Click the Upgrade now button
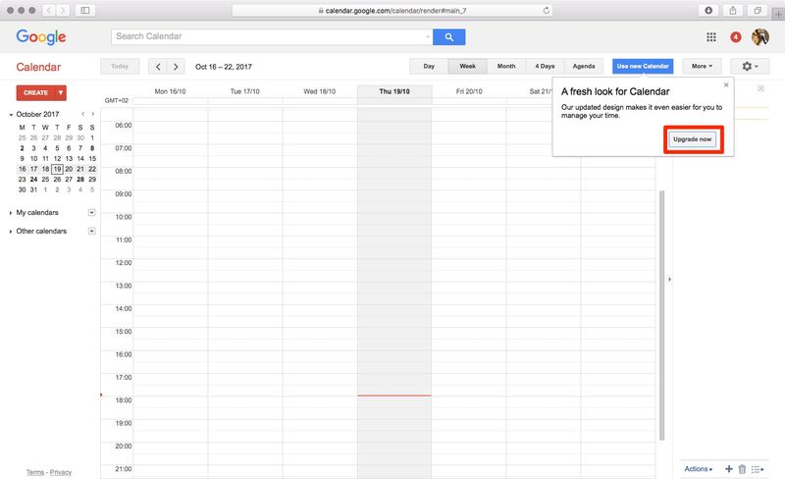 click(693, 139)
